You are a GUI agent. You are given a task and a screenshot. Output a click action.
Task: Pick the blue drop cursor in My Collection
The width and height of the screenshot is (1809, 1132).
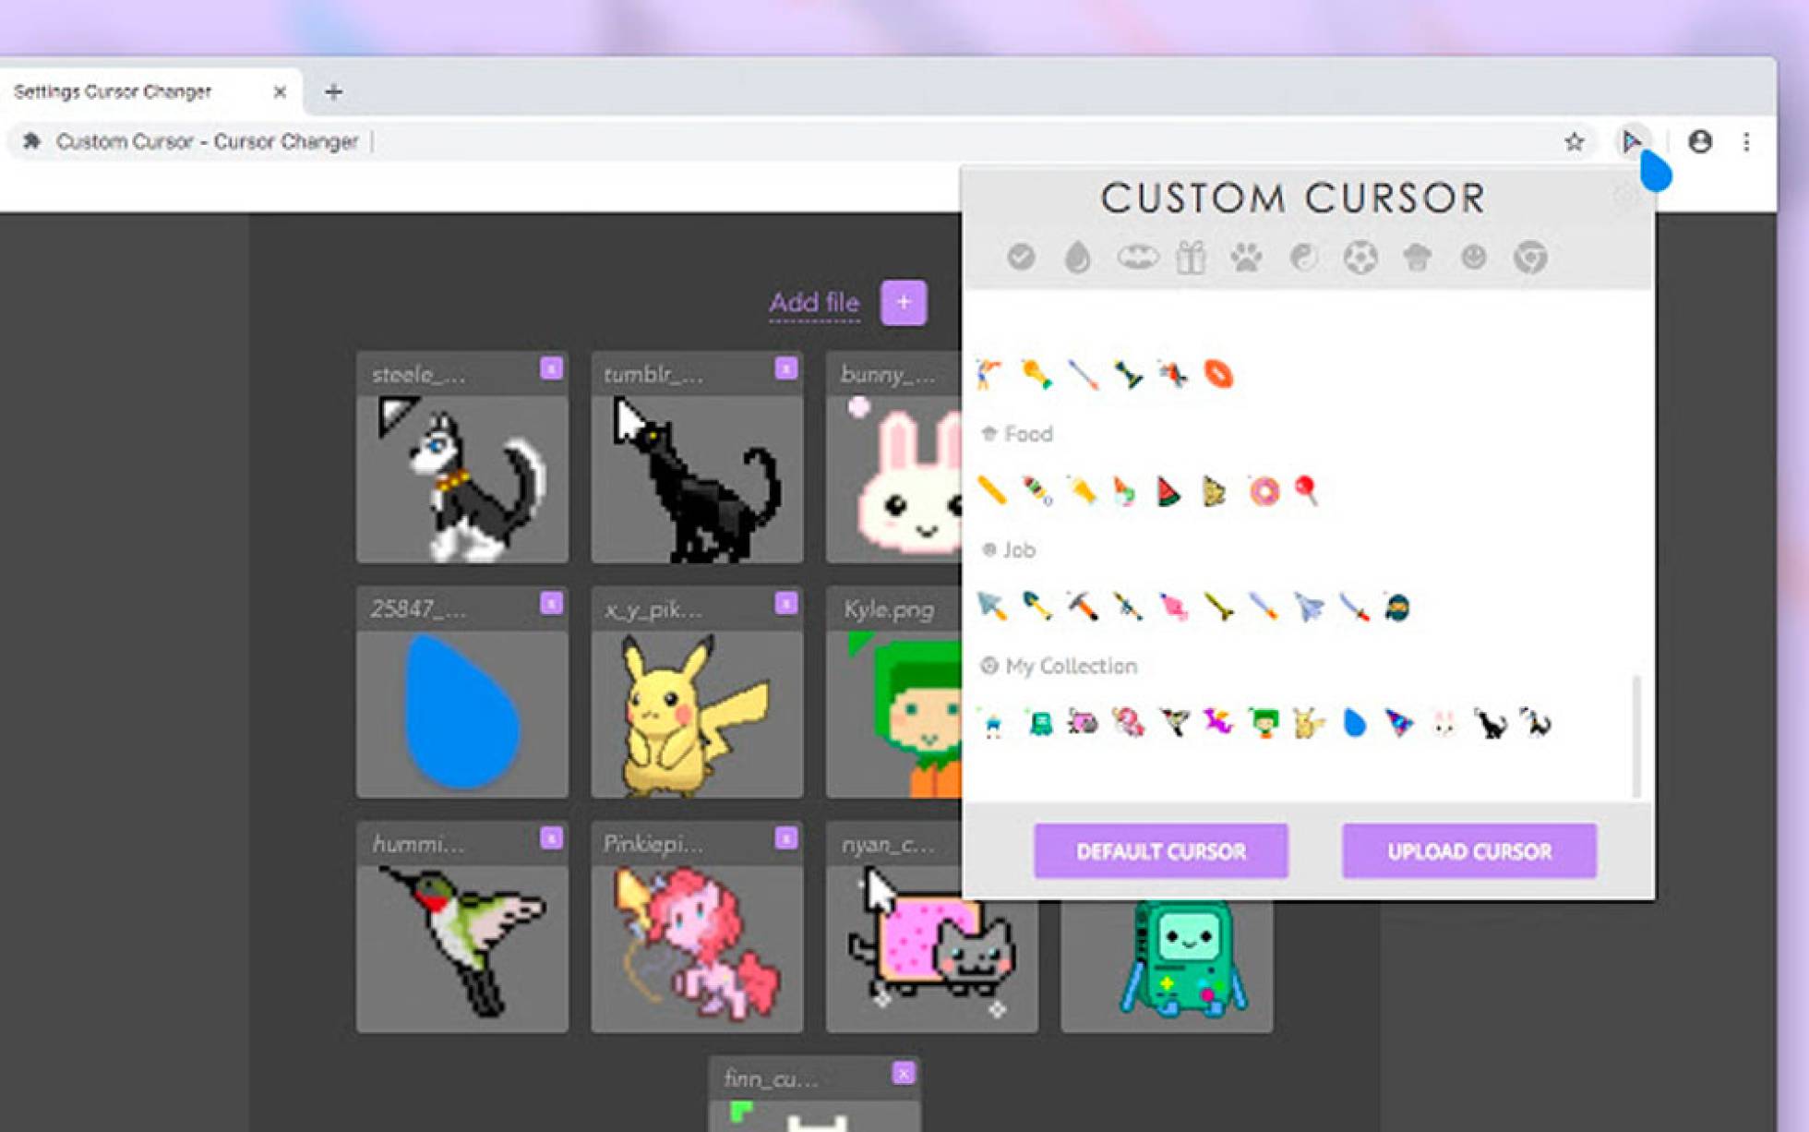[x=1354, y=723]
